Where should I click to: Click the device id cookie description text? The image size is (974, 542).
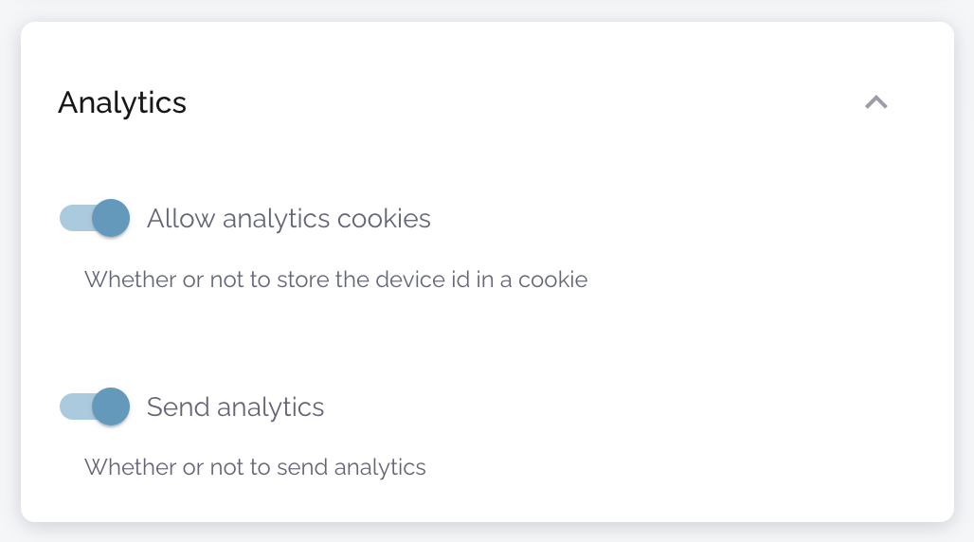335,280
